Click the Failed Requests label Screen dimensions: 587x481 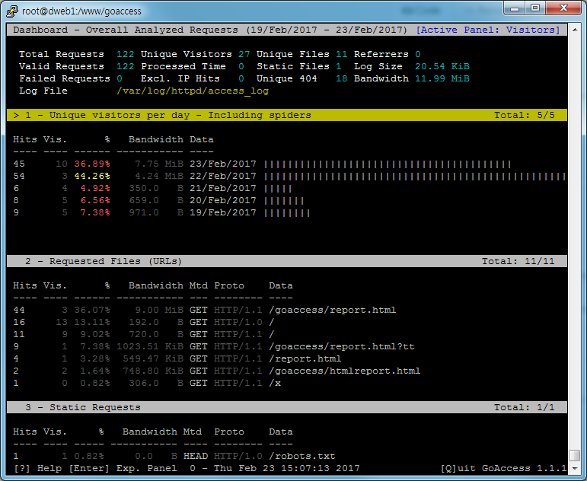[x=65, y=78]
